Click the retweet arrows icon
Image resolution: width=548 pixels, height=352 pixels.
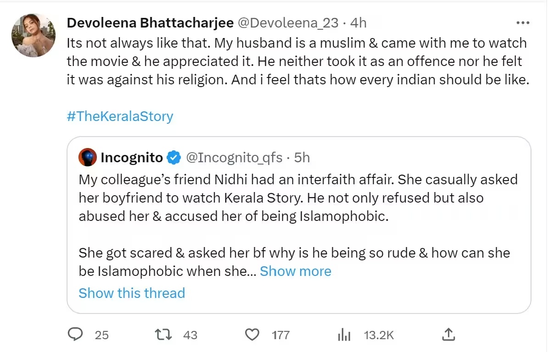coord(164,335)
